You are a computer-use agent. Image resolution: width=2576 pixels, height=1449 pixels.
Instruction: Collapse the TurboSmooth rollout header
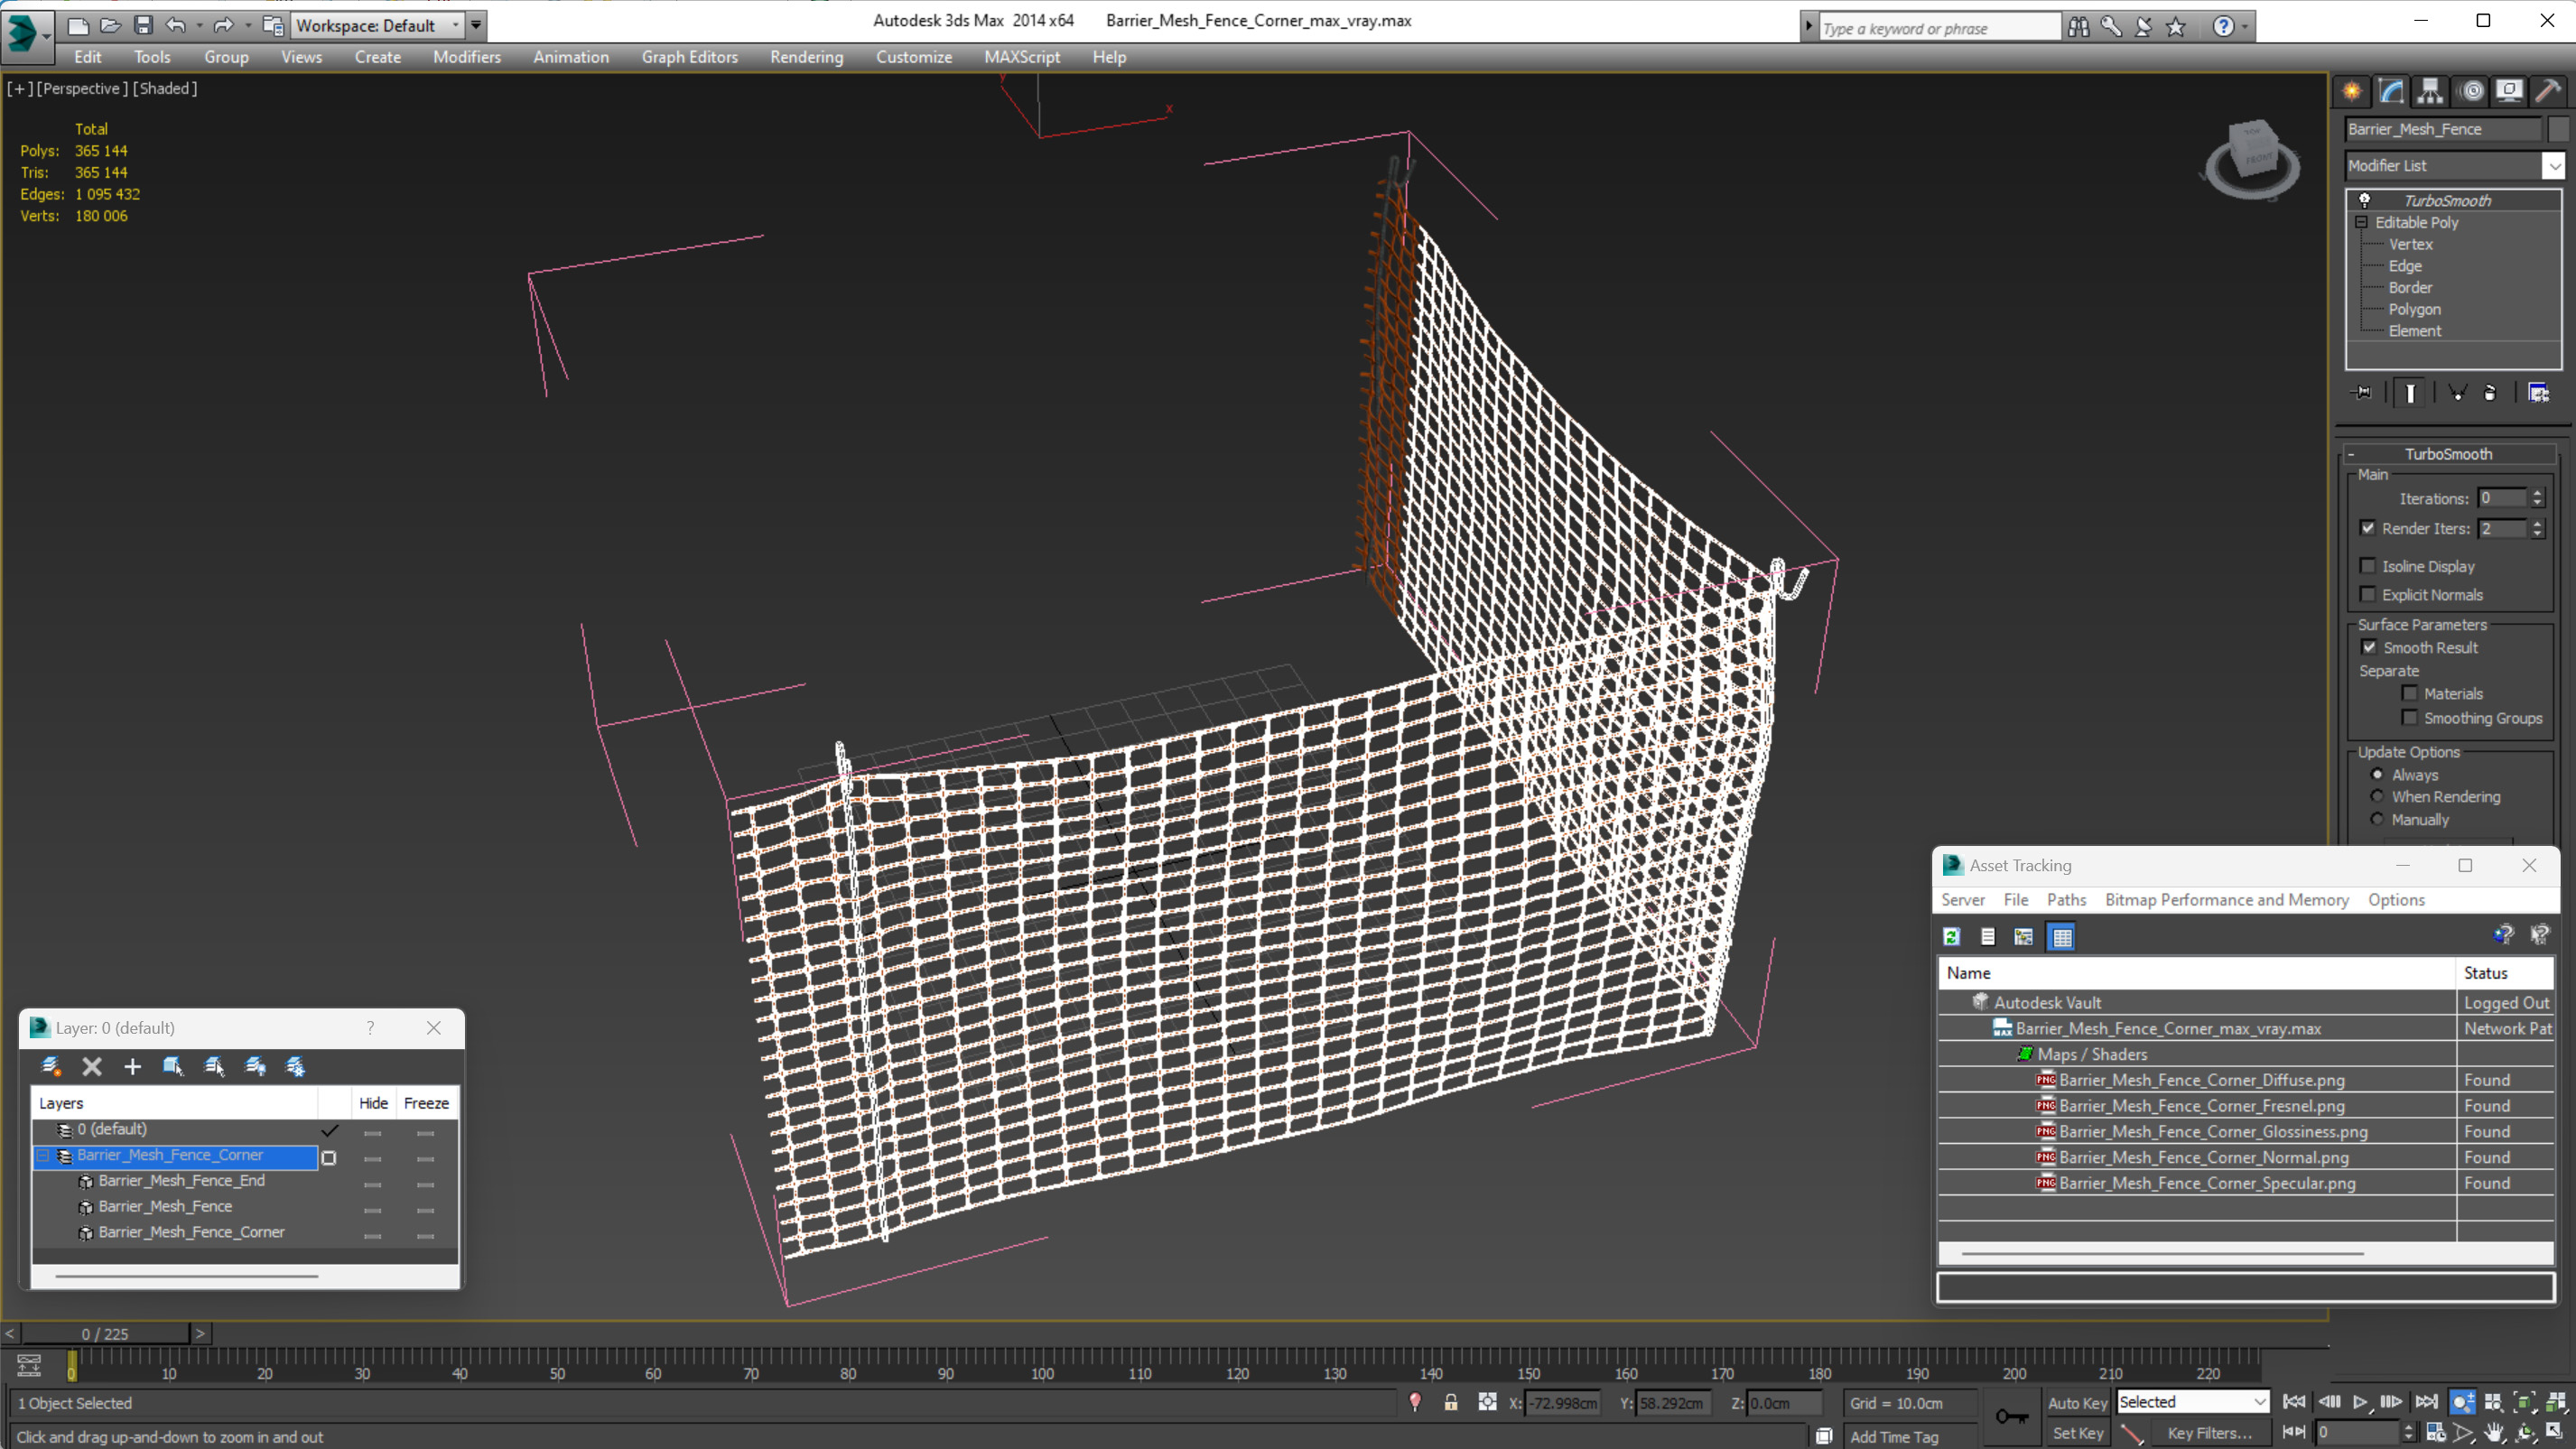[x=2448, y=454]
